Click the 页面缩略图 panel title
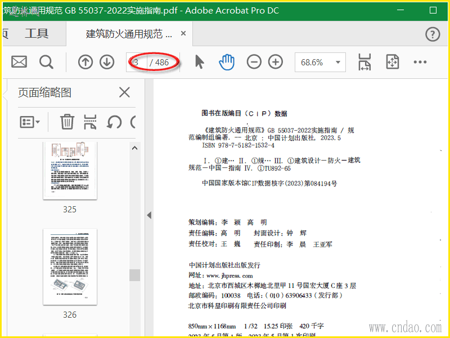 click(x=44, y=92)
